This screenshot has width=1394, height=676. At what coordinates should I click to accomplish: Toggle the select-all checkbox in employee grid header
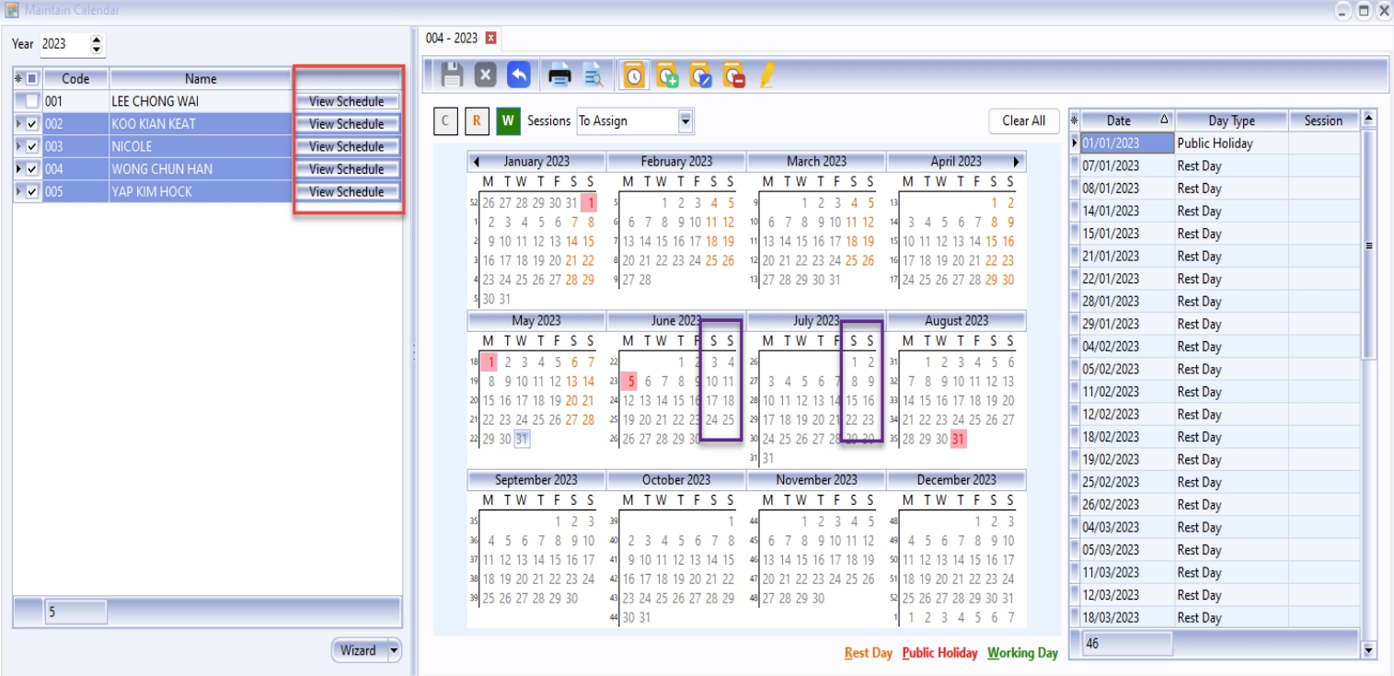pos(32,79)
